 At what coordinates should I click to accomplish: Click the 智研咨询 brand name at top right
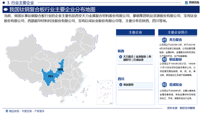pos(194,3)
